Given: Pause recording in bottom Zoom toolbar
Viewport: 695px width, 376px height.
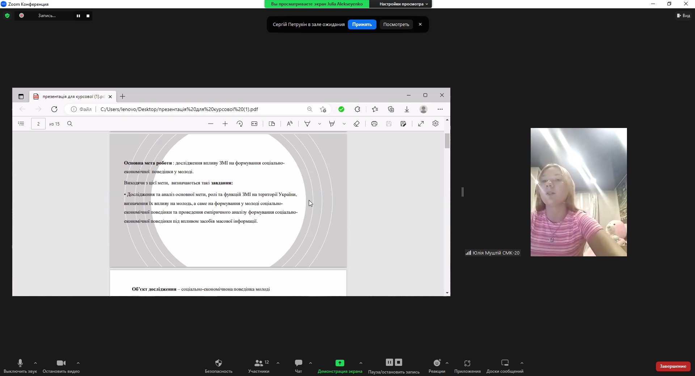Looking at the screenshot, I should pos(389,362).
